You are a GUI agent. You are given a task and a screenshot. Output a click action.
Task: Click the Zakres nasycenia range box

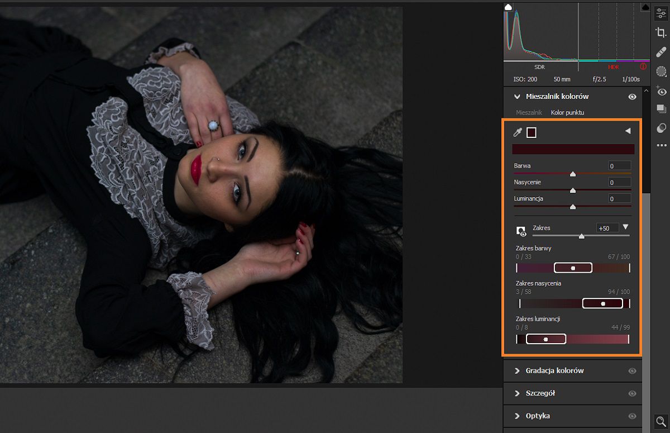point(602,303)
